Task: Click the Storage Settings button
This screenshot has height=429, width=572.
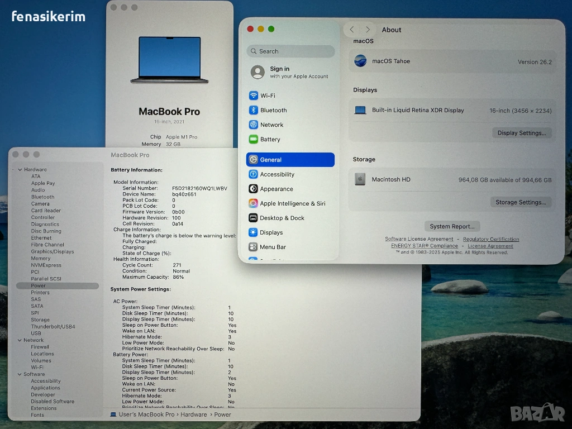Action: point(521,202)
